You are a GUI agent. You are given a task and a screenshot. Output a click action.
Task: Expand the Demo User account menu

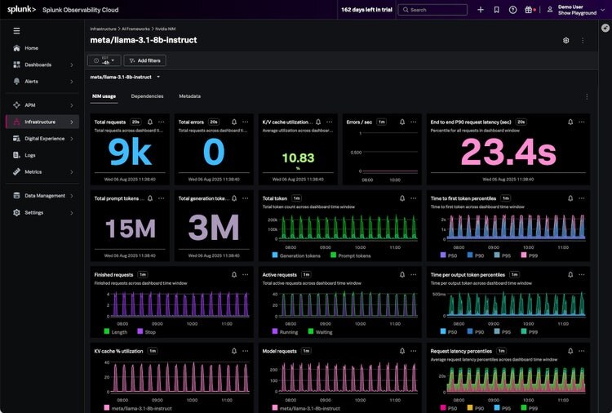(580, 10)
